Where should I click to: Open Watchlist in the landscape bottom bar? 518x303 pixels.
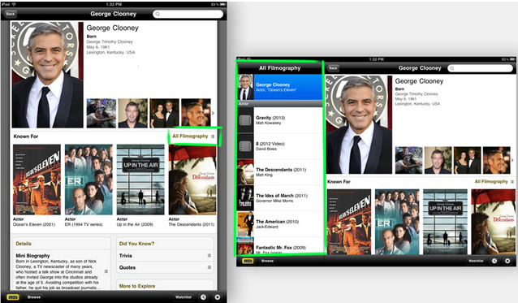coord(476,261)
